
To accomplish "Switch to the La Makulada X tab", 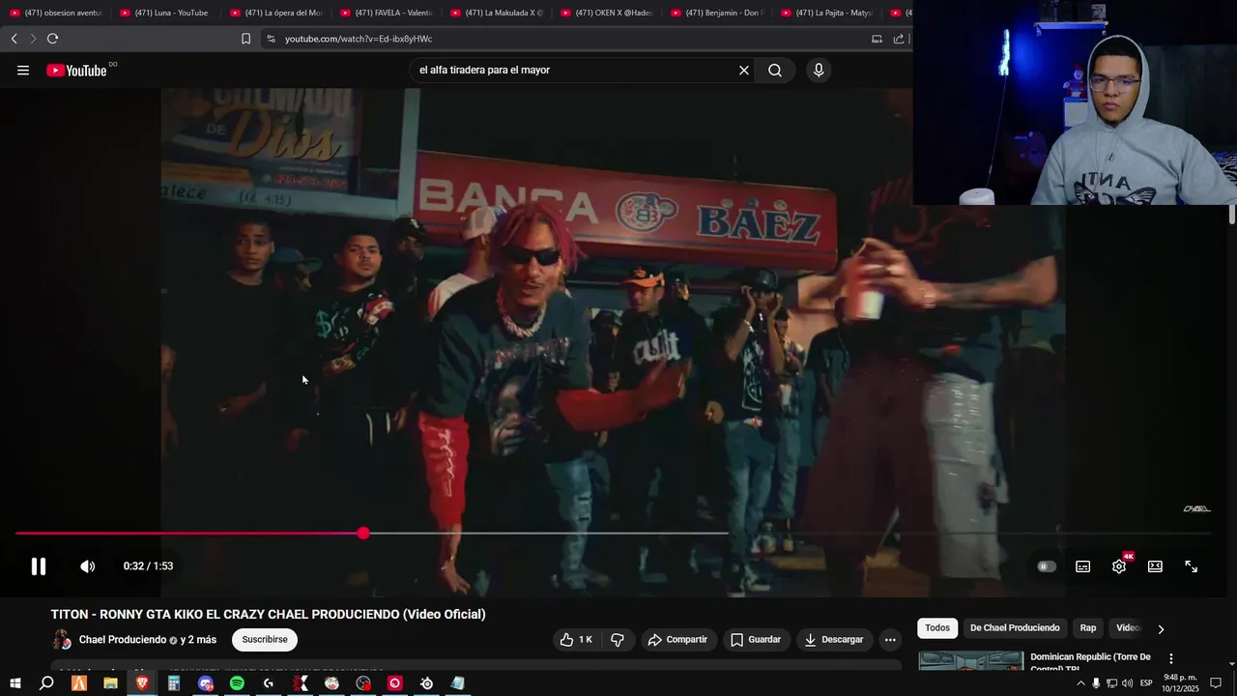I will click(x=497, y=13).
